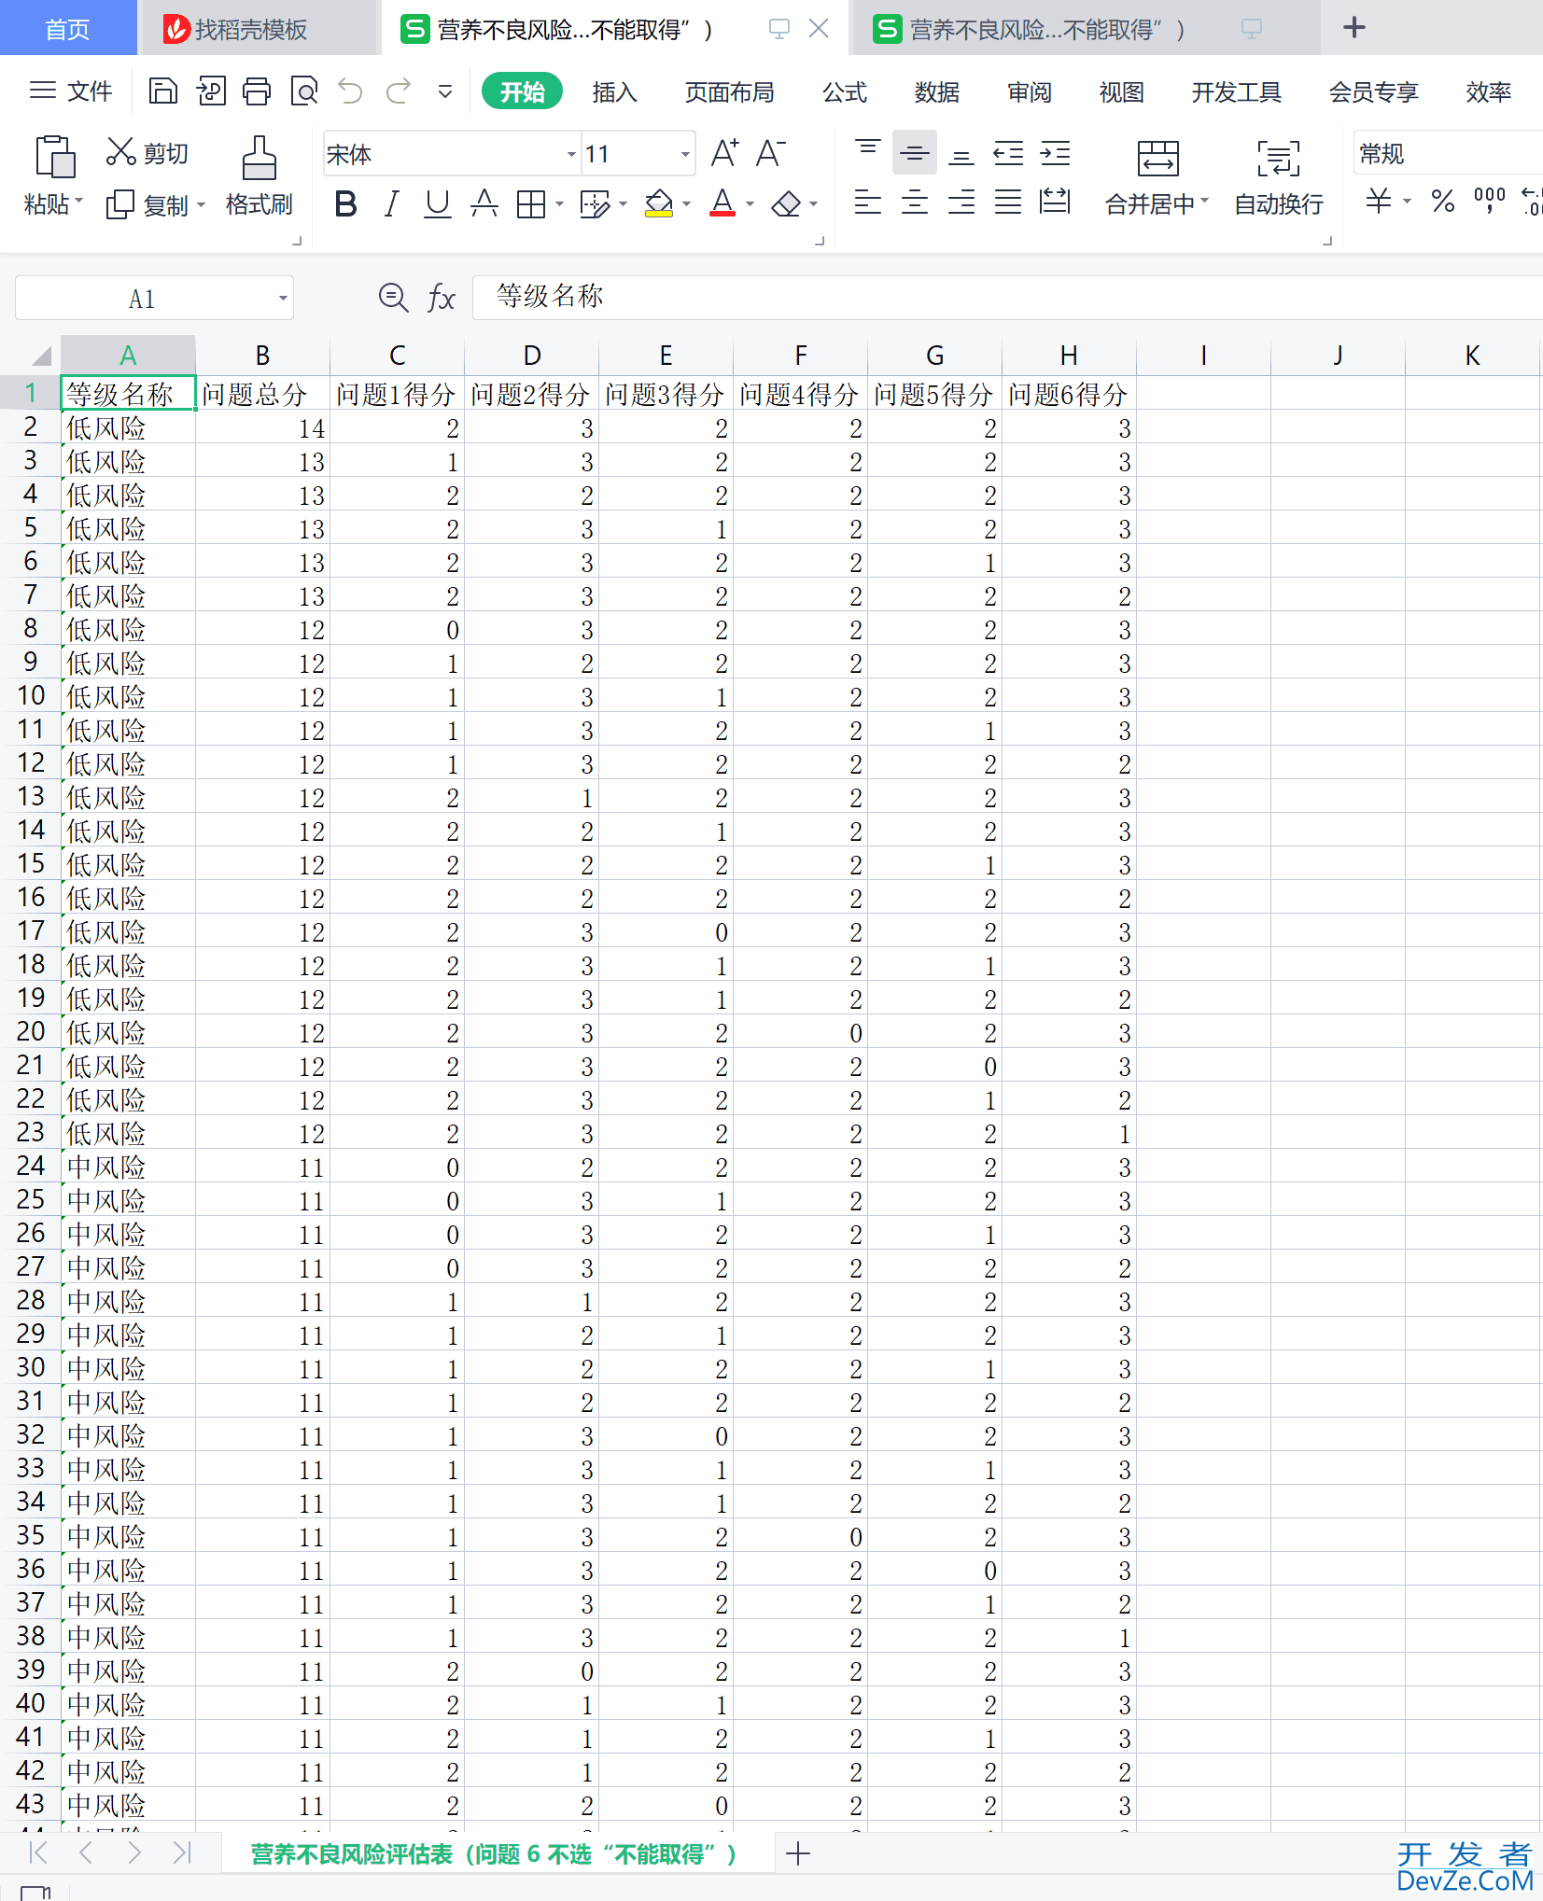Click the Cut scissors icon (剪切)
Viewport: 1543px width, 1901px height.
[x=121, y=152]
